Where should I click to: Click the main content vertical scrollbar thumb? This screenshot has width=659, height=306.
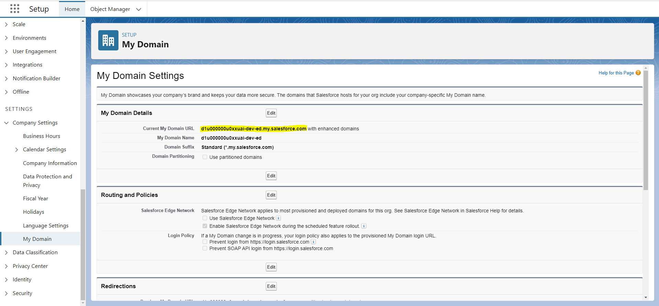[646, 130]
